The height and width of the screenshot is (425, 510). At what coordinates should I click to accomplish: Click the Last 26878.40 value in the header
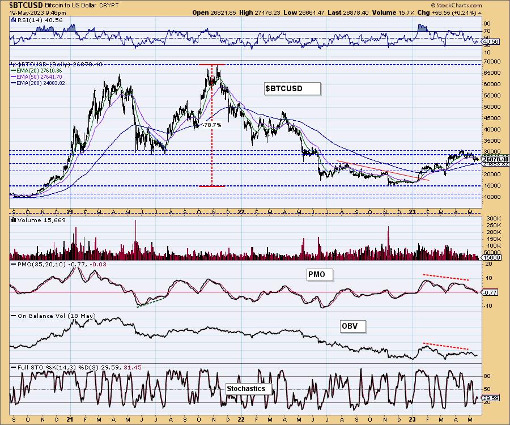[348, 12]
